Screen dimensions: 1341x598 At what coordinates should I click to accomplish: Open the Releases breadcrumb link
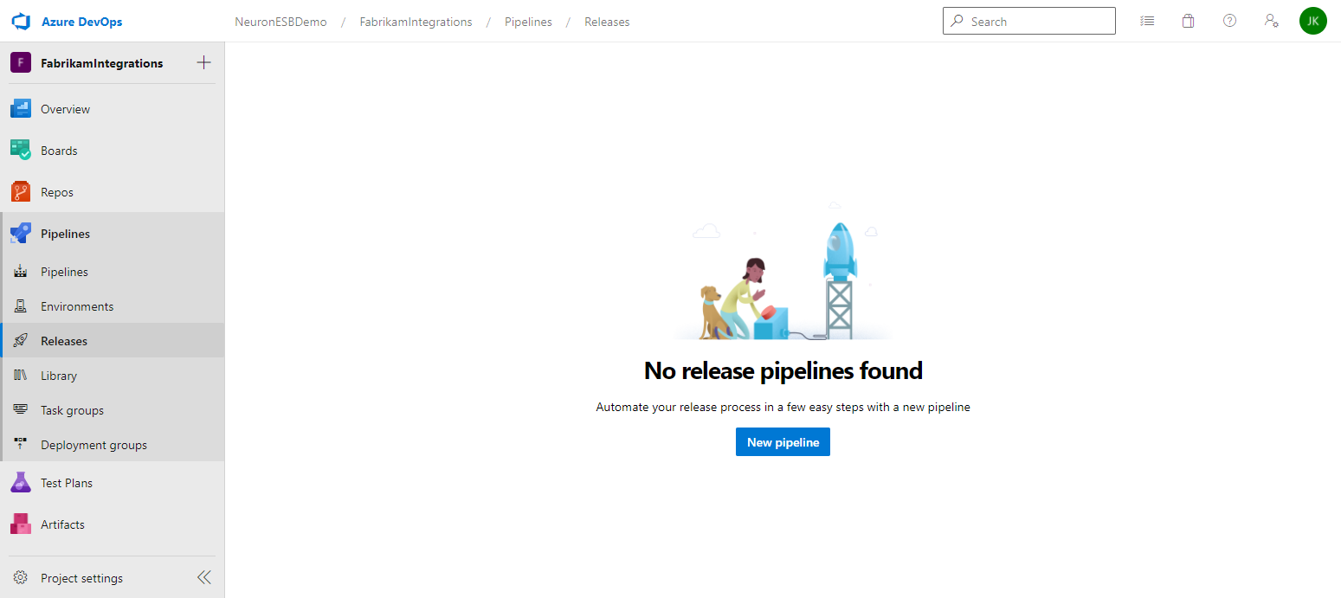pyautogui.click(x=607, y=22)
